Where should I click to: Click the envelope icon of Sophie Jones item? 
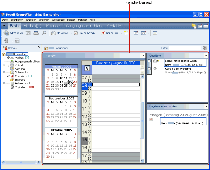click(155, 61)
